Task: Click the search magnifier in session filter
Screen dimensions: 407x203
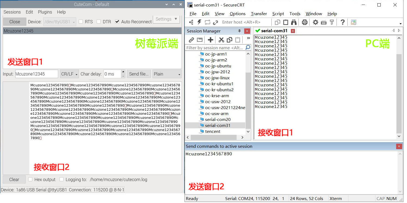Action: click(248, 48)
